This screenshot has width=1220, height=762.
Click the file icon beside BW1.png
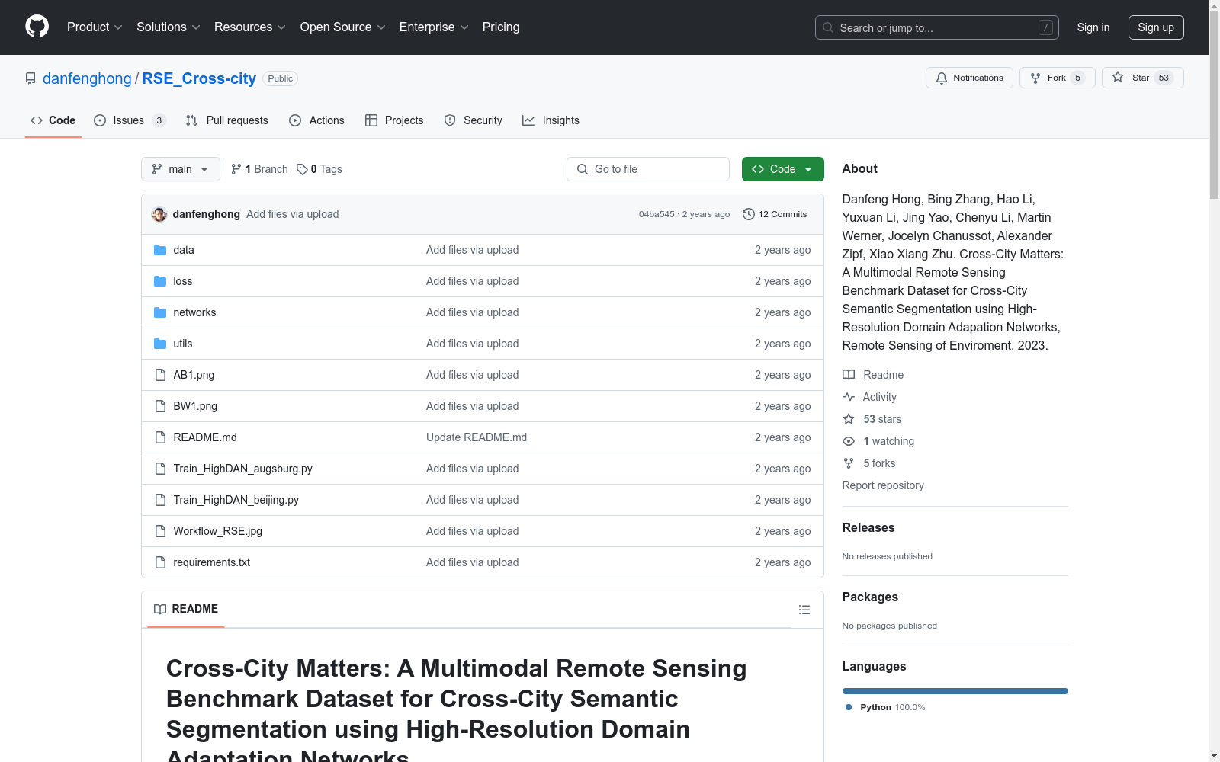click(160, 406)
